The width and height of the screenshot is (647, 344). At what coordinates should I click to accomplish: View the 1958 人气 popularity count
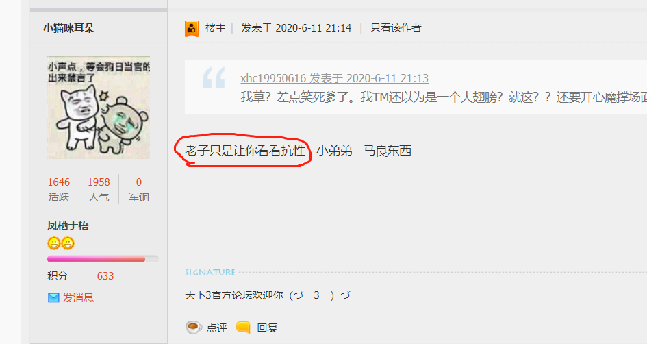point(99,190)
